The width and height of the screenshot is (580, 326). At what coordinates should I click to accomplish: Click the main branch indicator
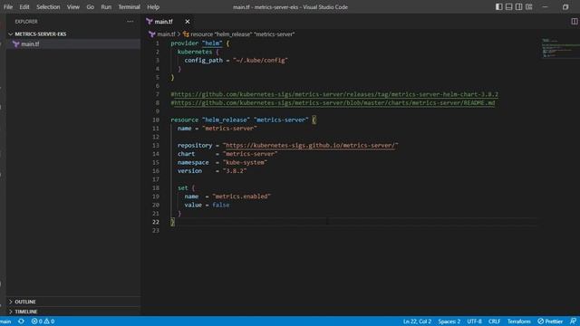click(x=5, y=321)
